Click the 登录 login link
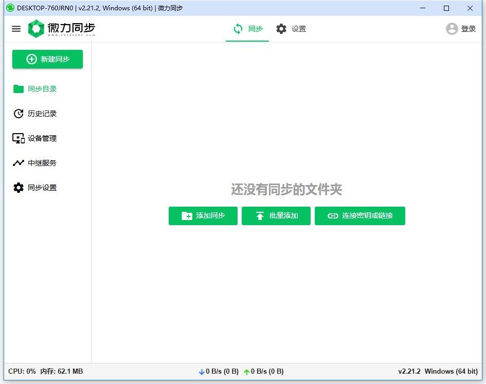 tap(468, 29)
